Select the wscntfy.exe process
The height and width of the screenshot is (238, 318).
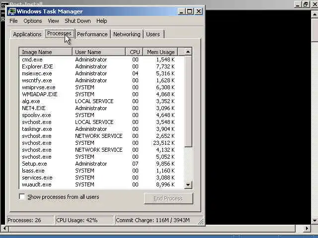pos(101,80)
